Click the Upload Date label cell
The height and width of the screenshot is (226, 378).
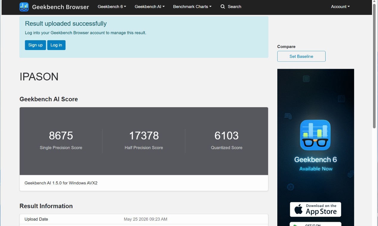coord(36,219)
